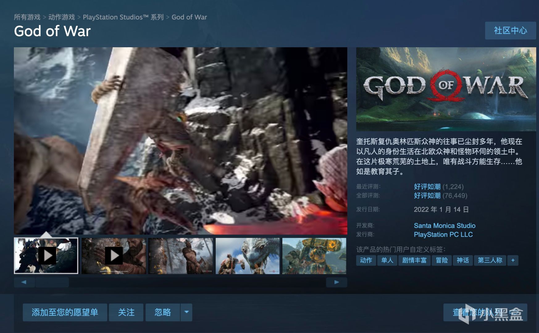Image resolution: width=539 pixels, height=333 pixels.
Task: Click God of War breadcrumb link
Action: (189, 17)
